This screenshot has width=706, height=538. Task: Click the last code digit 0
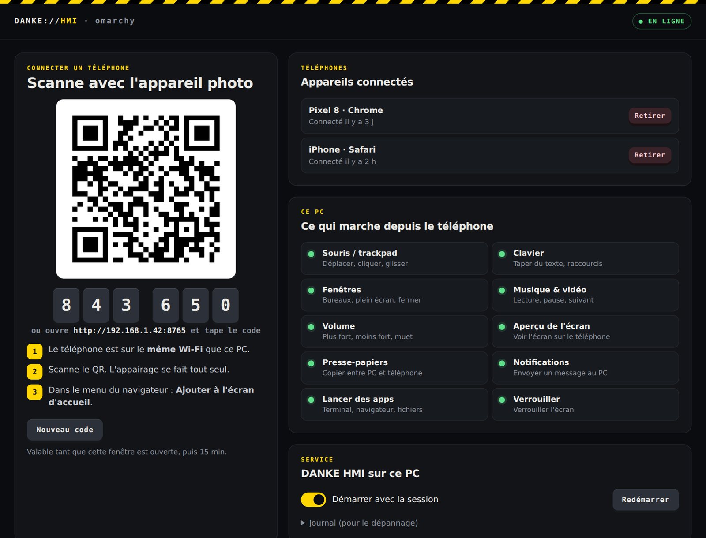point(225,305)
